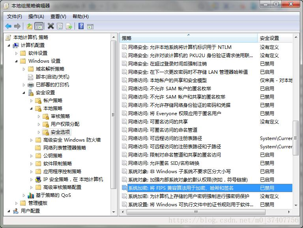The width and height of the screenshot is (303, 228).
Task: Open the 操作(A) menu
Action: [36, 17]
